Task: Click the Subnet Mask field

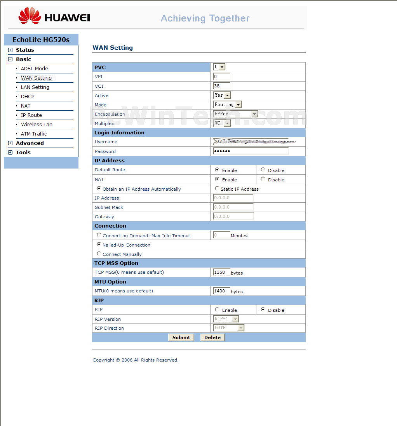Action: pos(233,207)
